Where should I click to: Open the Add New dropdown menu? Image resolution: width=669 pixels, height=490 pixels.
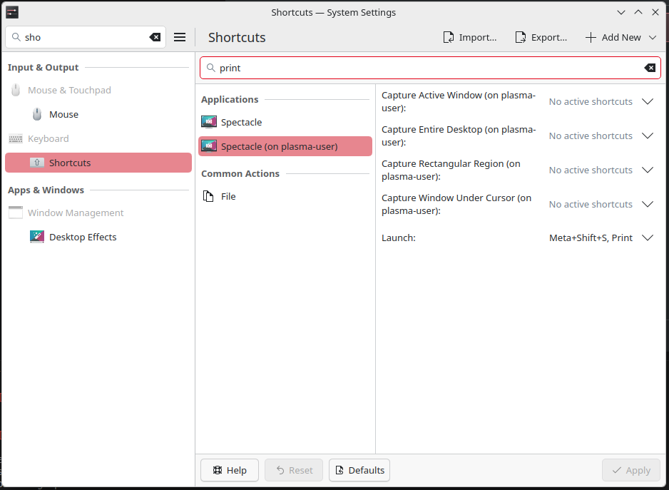pos(621,37)
